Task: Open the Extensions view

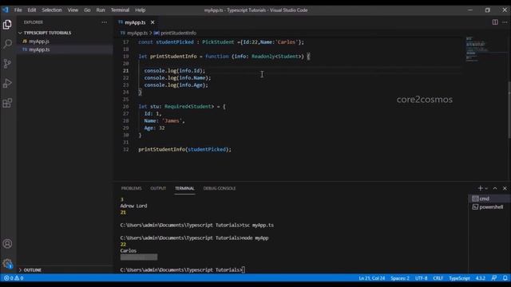Action: click(x=7, y=103)
